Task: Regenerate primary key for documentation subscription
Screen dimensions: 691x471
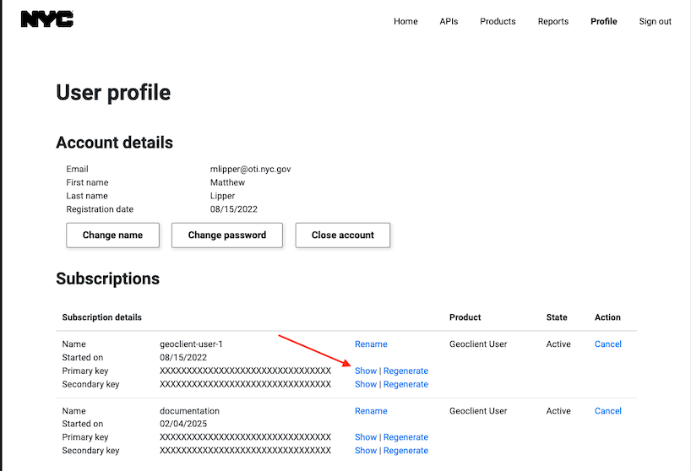Action: (x=405, y=437)
